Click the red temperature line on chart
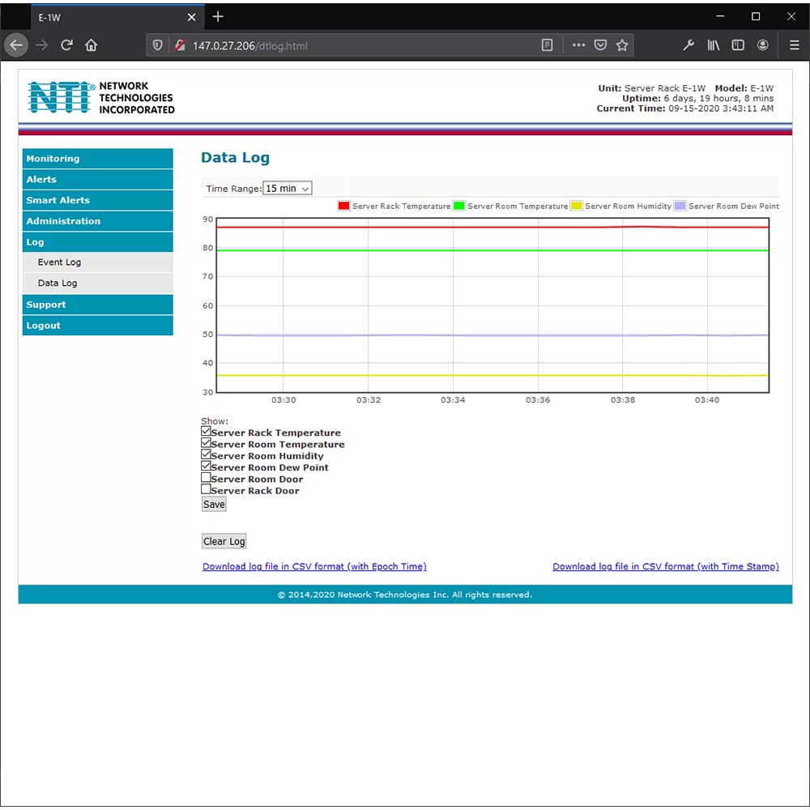Image resolution: width=810 pixels, height=810 pixels. coord(492,227)
